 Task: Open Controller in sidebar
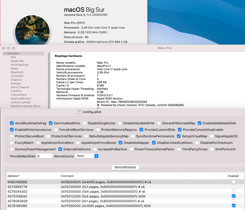(x=17, y=76)
